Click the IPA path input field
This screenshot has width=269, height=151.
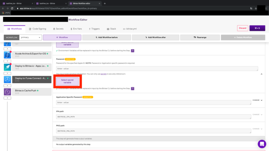(x=154, y=117)
